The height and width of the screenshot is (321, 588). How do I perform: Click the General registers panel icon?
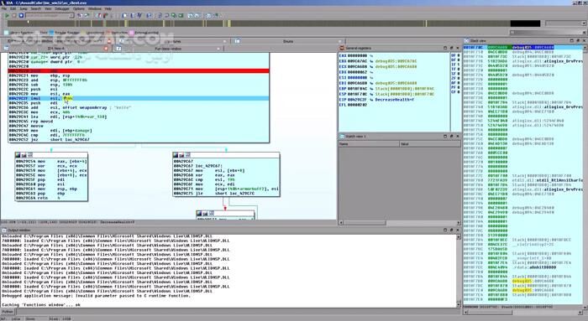[x=342, y=49]
